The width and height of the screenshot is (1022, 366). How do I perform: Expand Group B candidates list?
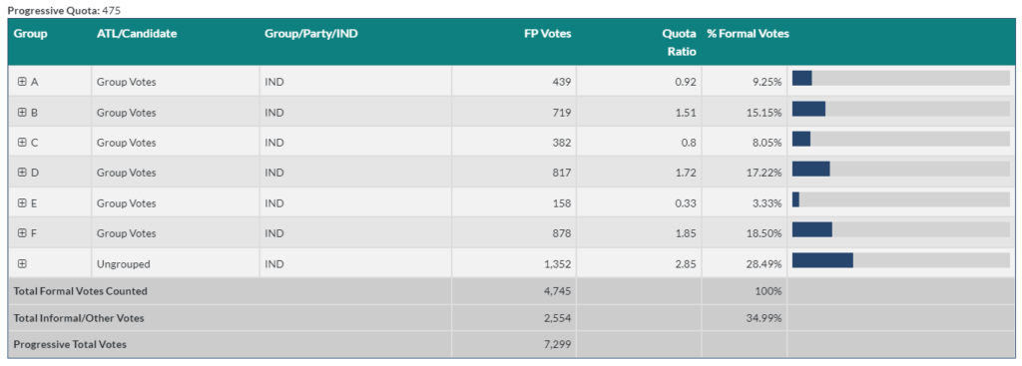pos(22,112)
